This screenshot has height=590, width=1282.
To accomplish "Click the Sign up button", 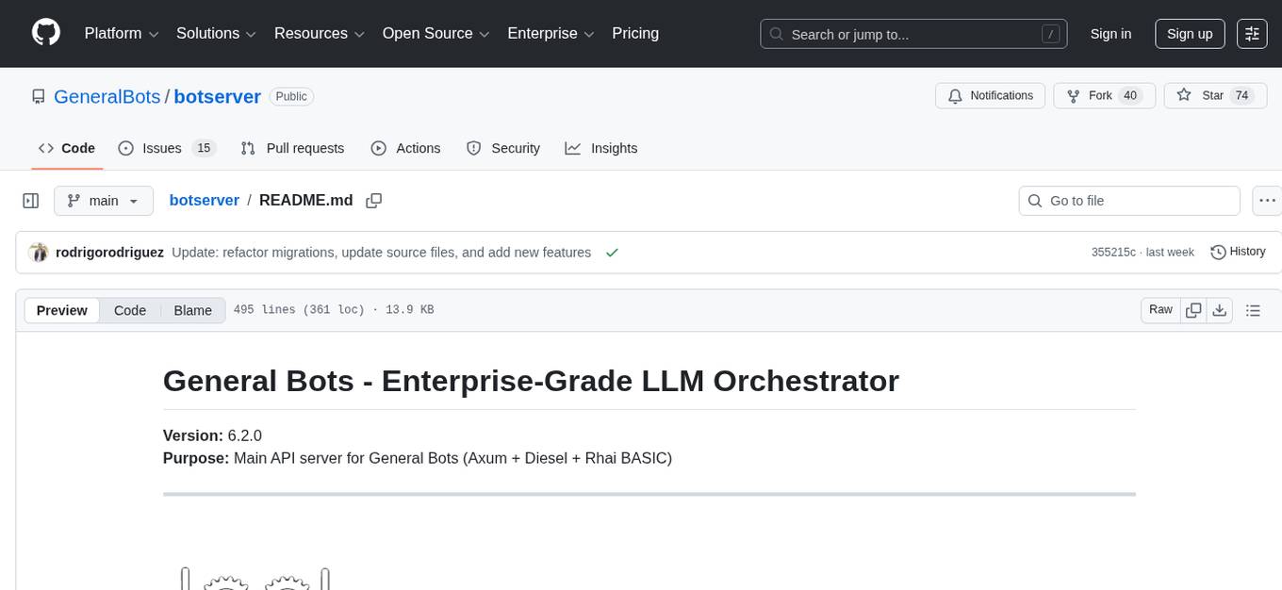I will (x=1189, y=34).
